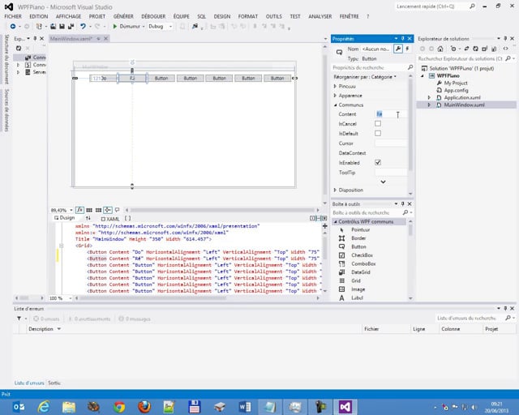The height and width of the screenshot is (415, 519).
Task: Open Internet Explorer from the taskbar
Action: click(43, 407)
